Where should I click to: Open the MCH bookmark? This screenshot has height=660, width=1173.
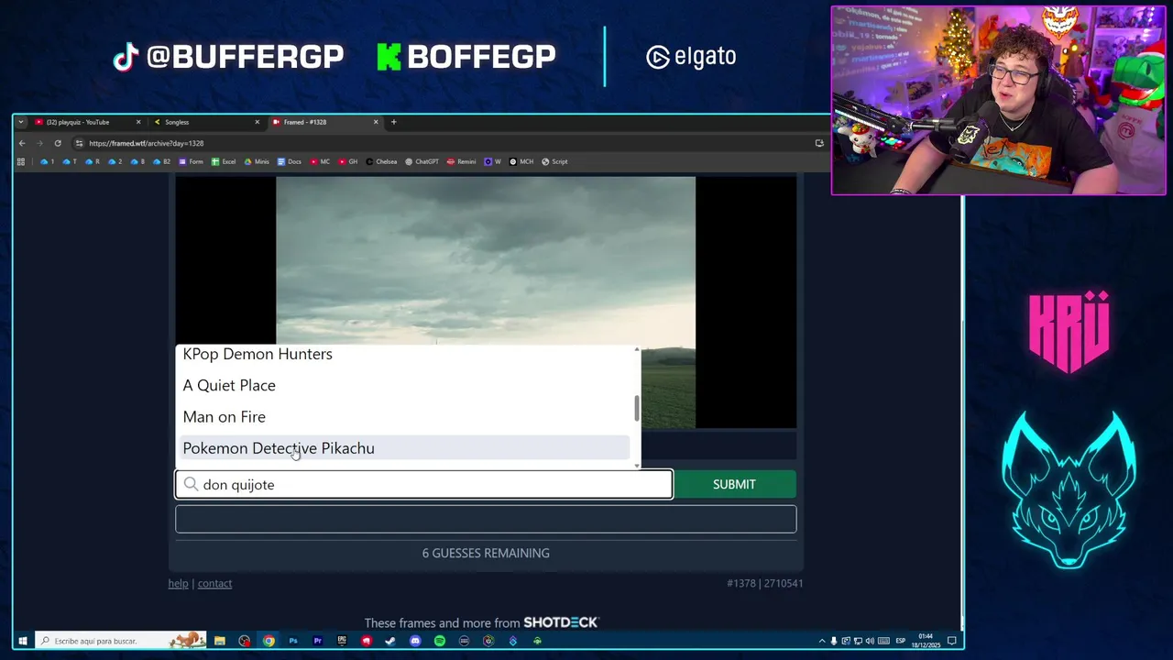pos(521,161)
